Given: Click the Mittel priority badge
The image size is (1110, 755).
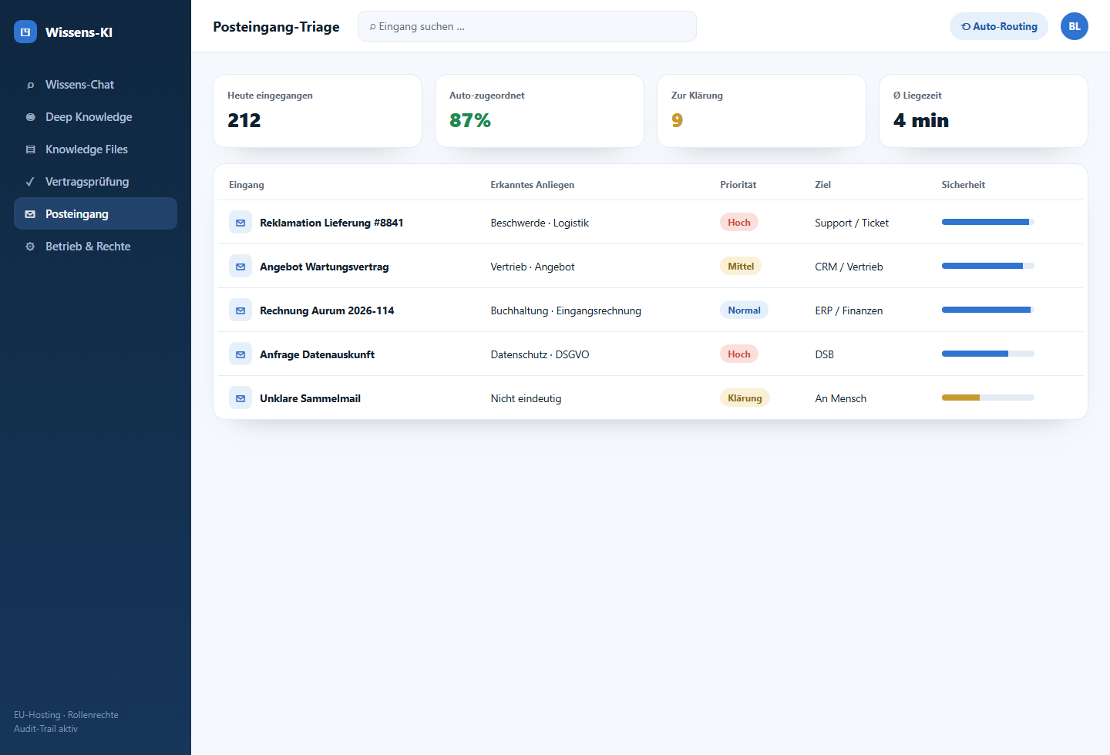Looking at the screenshot, I should [741, 266].
